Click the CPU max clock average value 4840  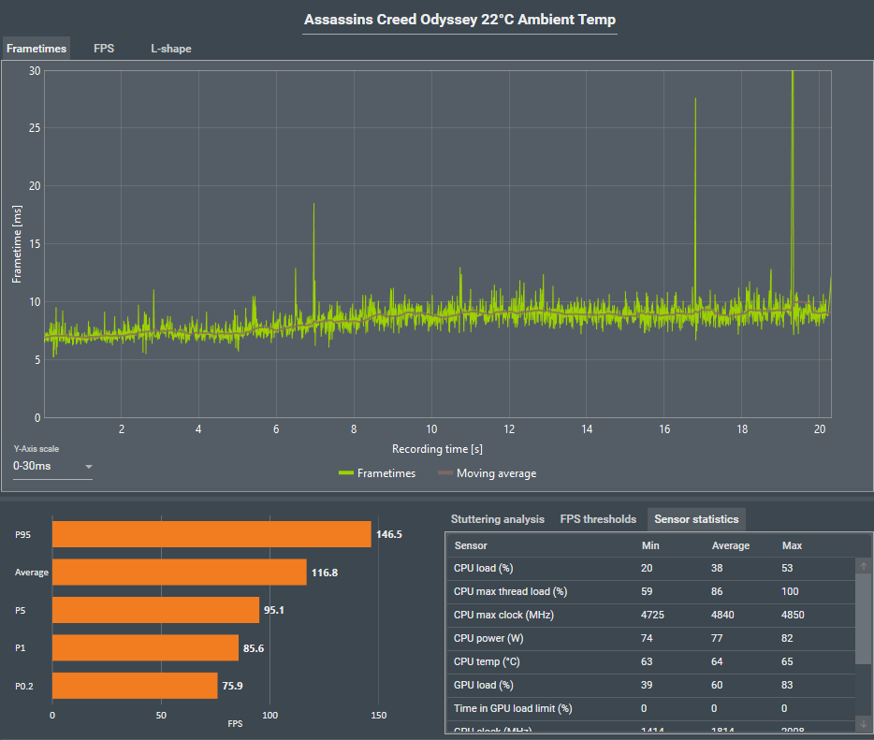coord(722,616)
